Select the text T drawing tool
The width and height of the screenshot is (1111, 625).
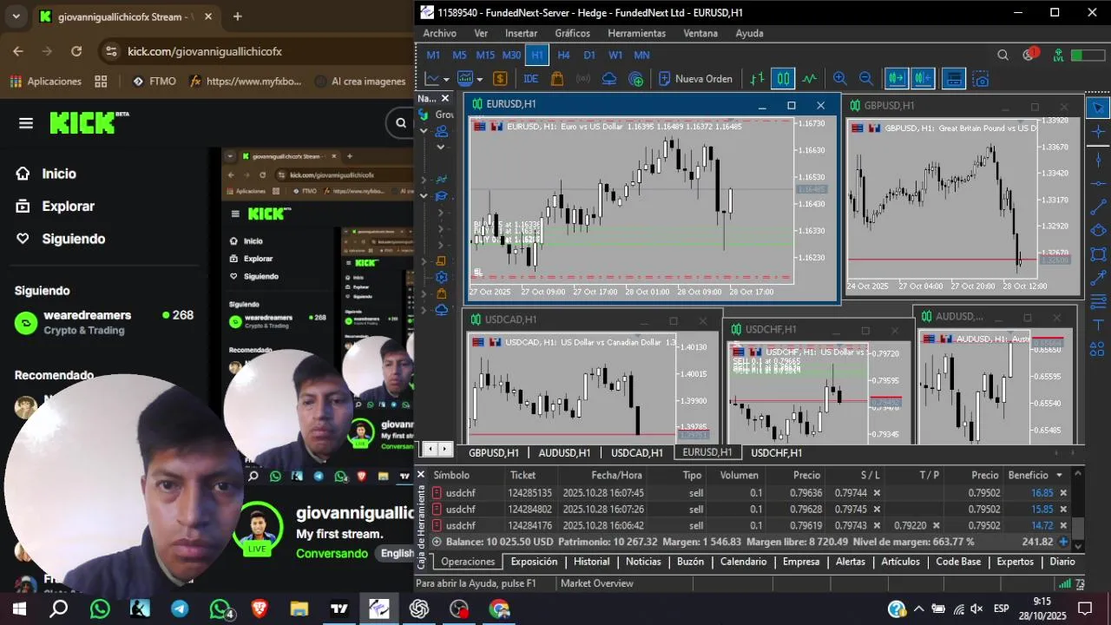[1098, 326]
